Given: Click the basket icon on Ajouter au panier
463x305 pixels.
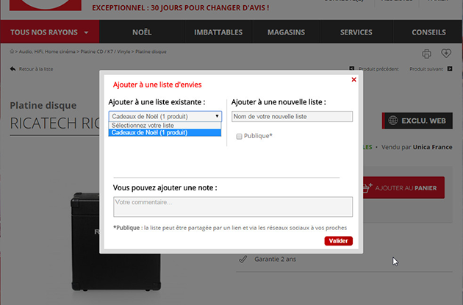Looking at the screenshot, I should pos(367,188).
